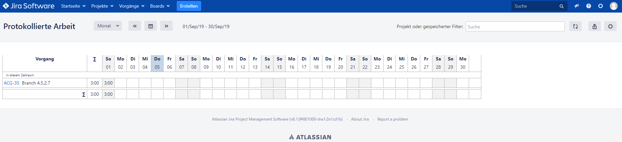Click the Erstellen button

(189, 6)
